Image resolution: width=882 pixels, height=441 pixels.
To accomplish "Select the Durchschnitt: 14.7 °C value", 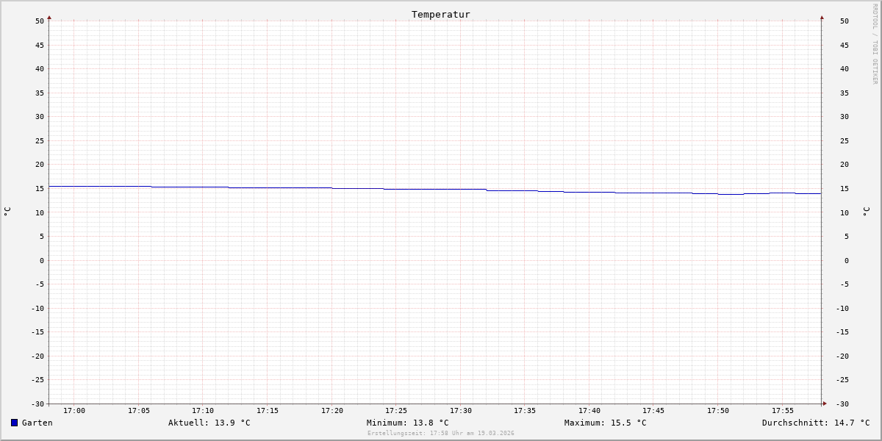I will click(816, 423).
